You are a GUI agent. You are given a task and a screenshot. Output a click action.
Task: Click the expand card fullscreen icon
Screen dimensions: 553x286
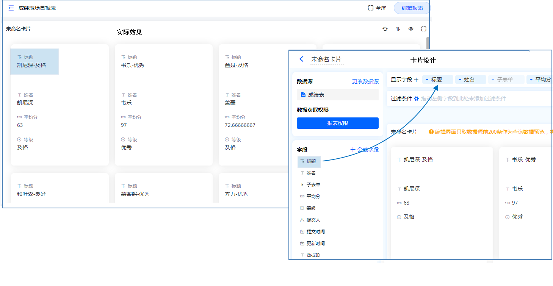click(x=424, y=29)
